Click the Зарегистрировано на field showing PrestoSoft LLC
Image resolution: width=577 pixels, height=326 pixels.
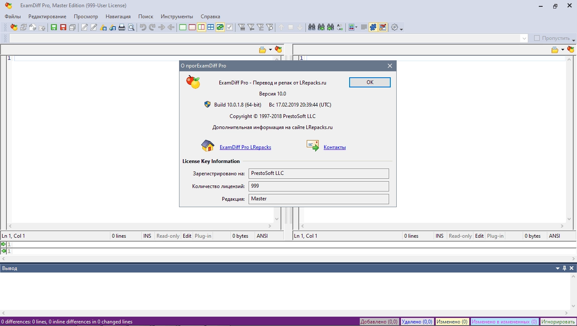click(x=319, y=173)
